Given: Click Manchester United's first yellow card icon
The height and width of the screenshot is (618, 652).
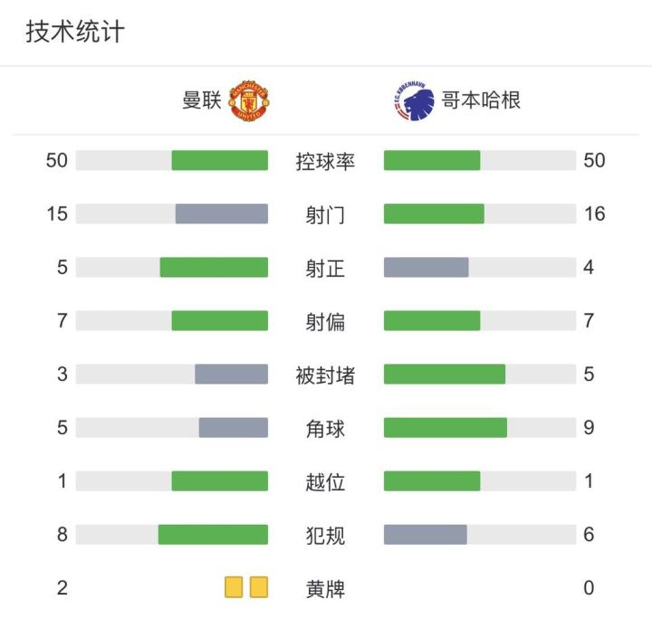Looking at the screenshot, I should pyautogui.click(x=235, y=587).
